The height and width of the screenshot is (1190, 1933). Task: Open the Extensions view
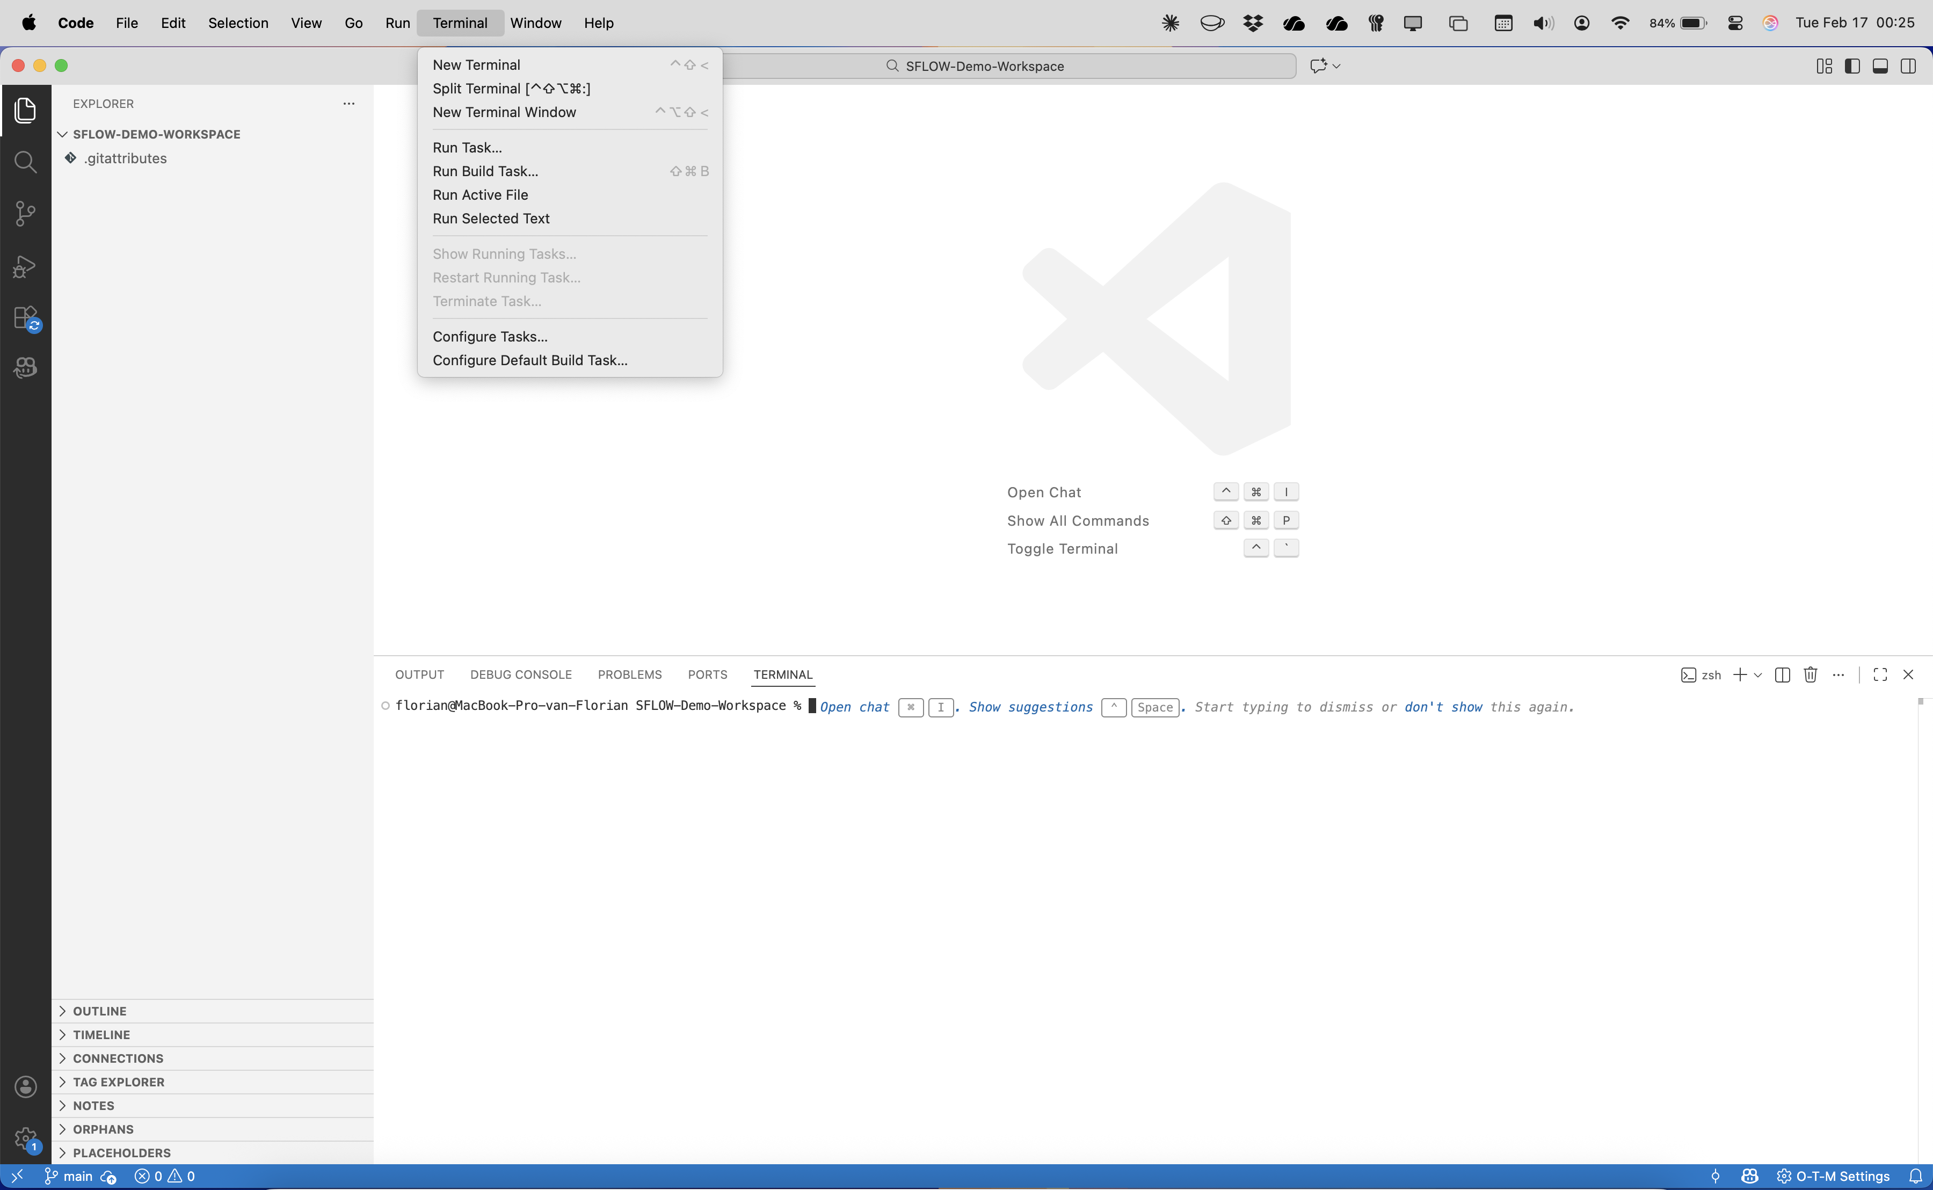coord(26,317)
